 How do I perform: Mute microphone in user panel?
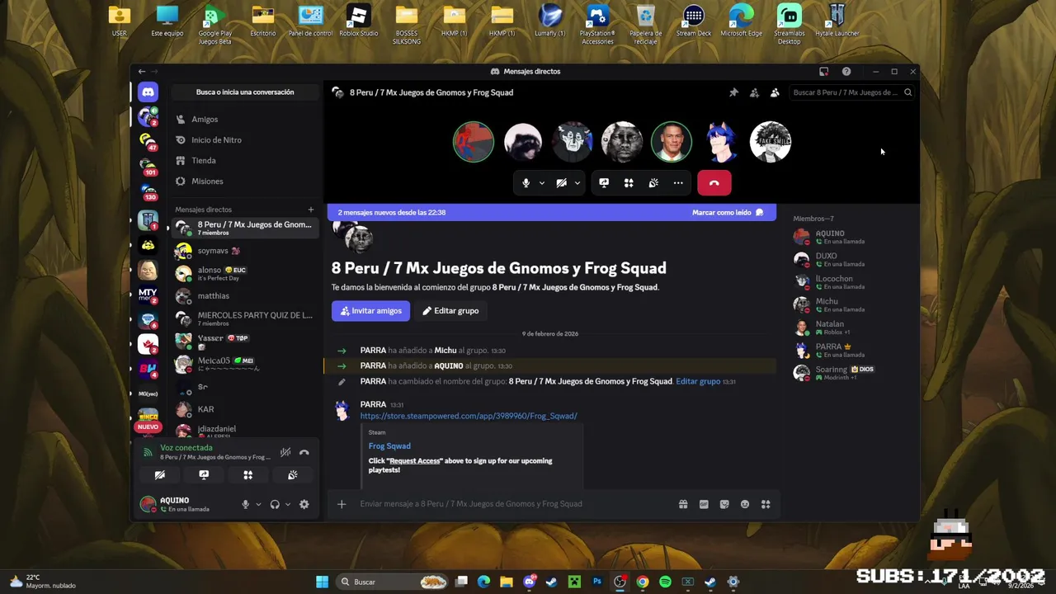point(245,504)
